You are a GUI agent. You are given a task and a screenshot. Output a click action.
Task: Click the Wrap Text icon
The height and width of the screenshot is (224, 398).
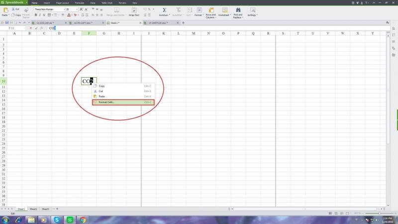(134, 9)
